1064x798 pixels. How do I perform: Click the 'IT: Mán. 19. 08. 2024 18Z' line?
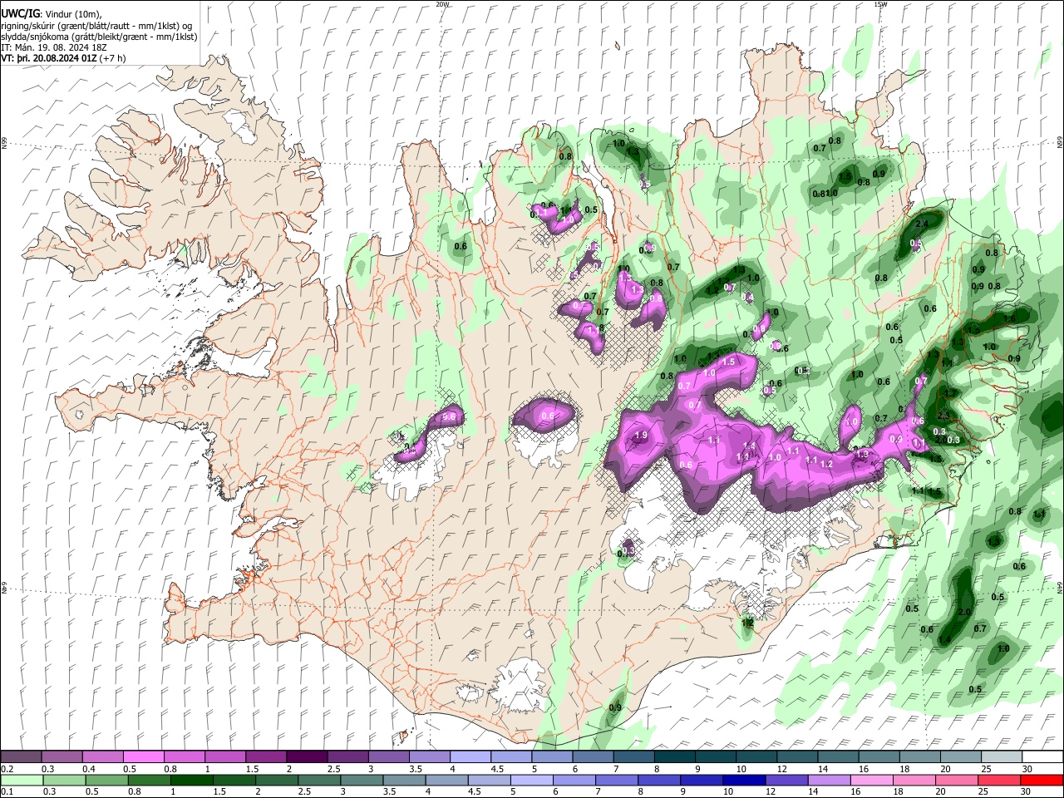point(54,47)
